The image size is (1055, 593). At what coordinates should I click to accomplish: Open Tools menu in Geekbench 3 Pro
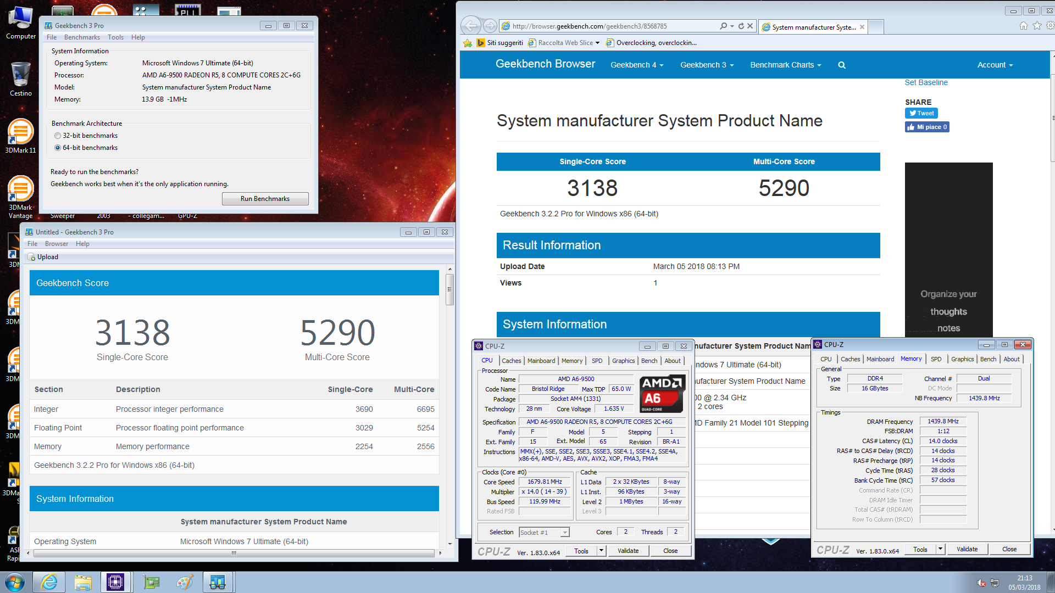tap(115, 37)
